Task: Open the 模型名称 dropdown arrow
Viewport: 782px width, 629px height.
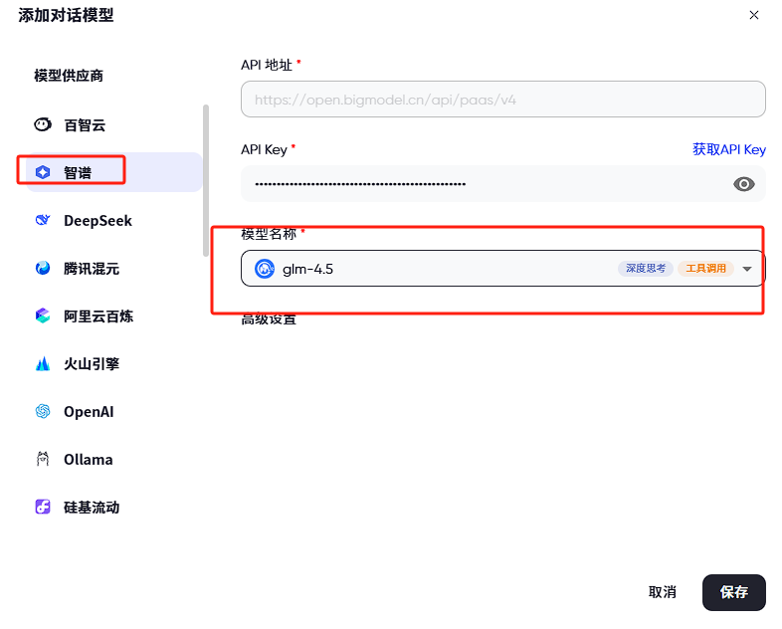Action: click(747, 269)
